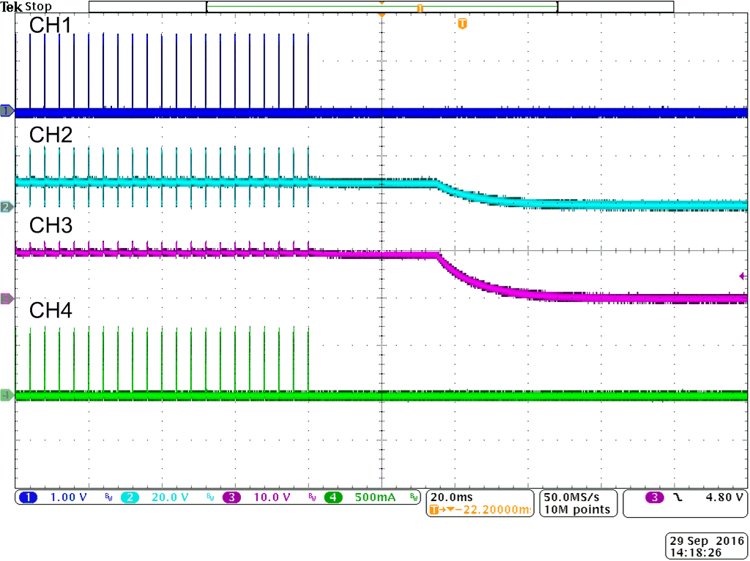Select the Channel 3 badge in trigger readout
Image resolution: width=750 pixels, height=561 pixels.
click(653, 498)
